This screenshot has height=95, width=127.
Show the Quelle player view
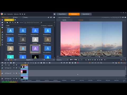64,20
